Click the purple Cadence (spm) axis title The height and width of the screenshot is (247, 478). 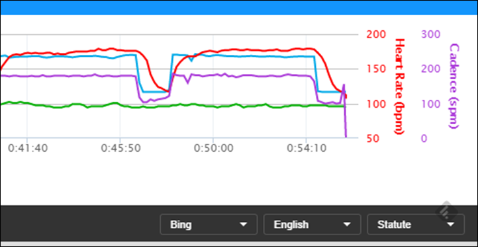pyautogui.click(x=454, y=86)
